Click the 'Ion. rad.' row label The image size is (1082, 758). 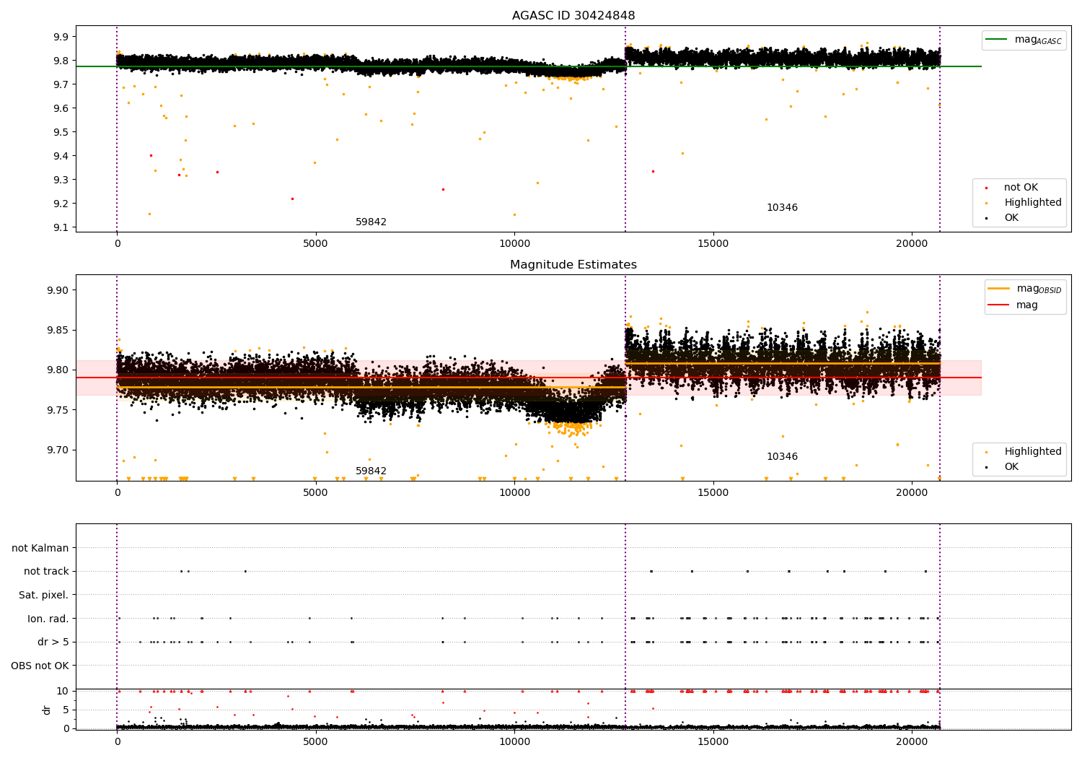tap(48, 619)
